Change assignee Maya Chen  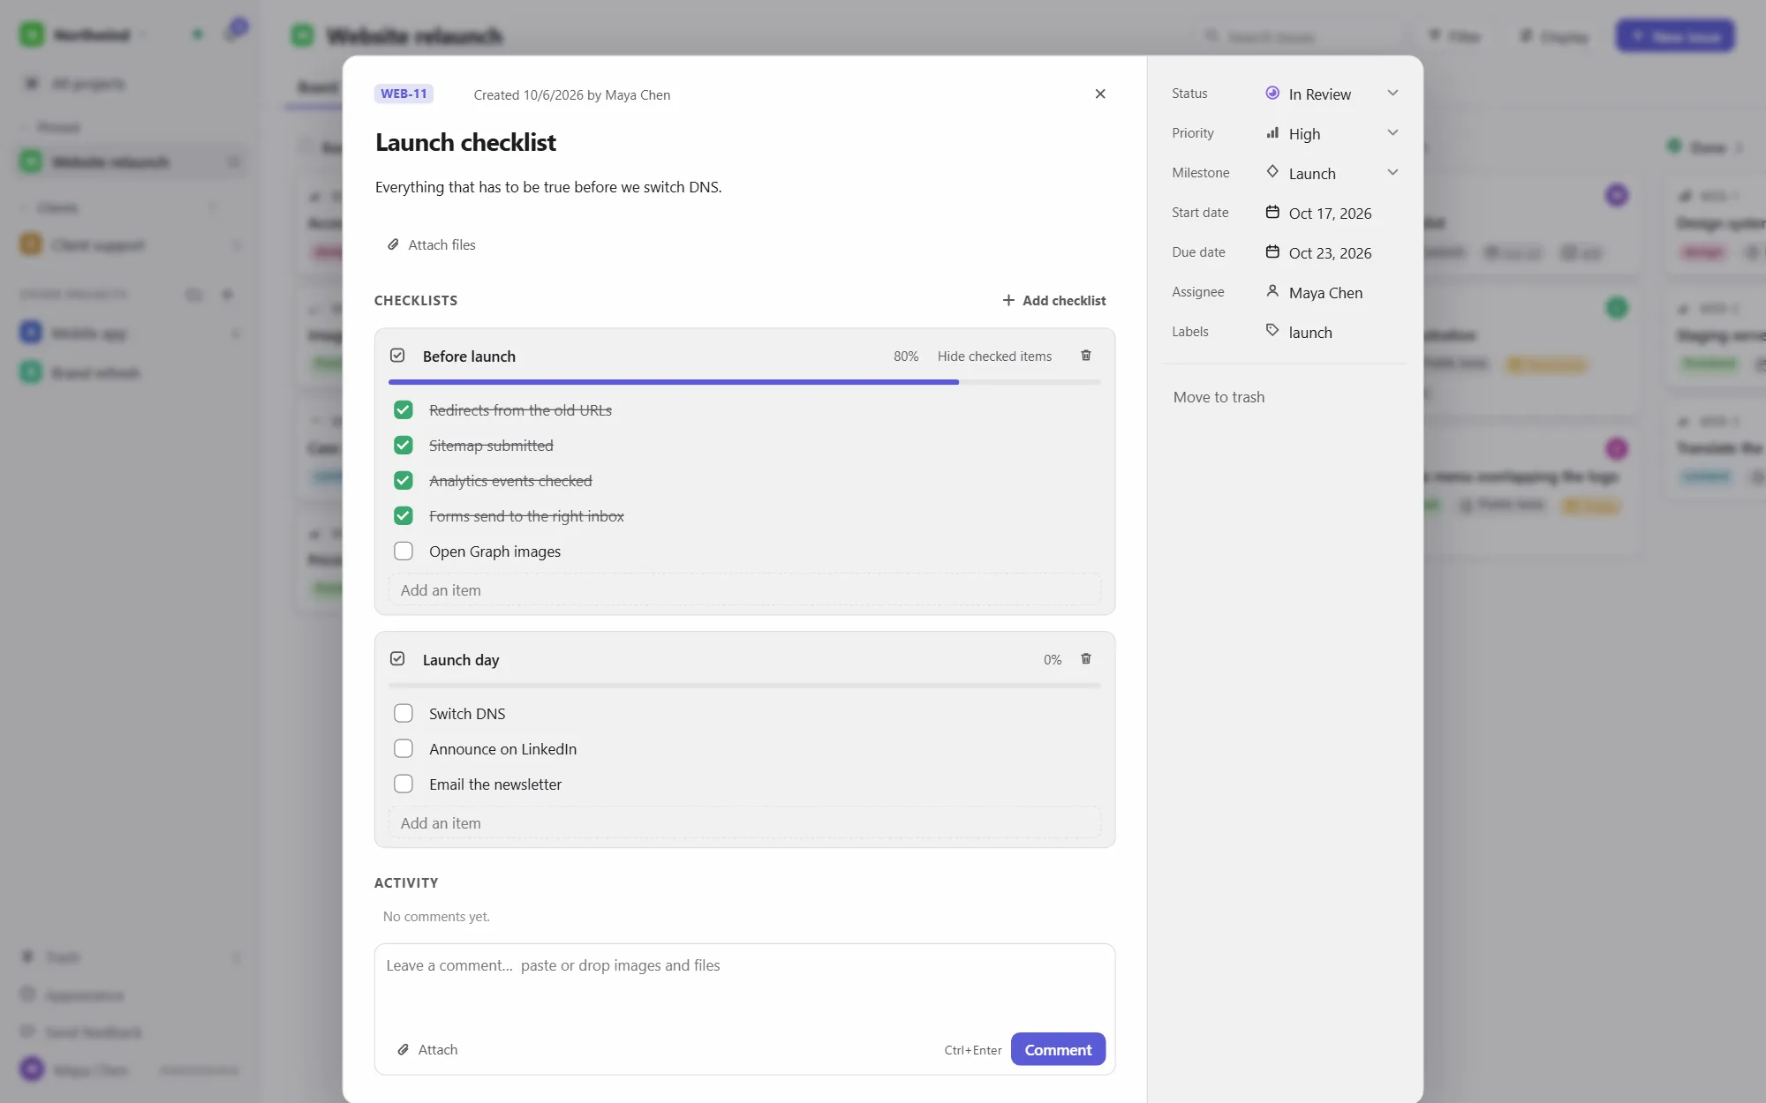1325,293
